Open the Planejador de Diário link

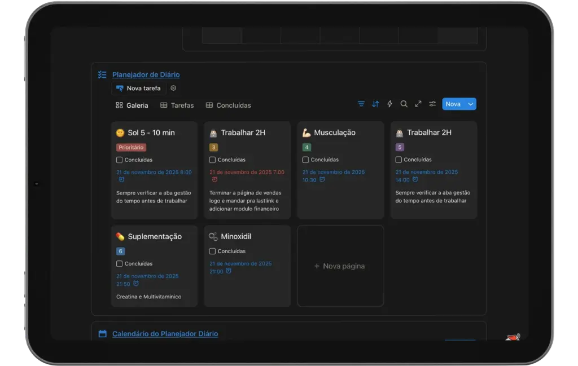[x=146, y=75]
